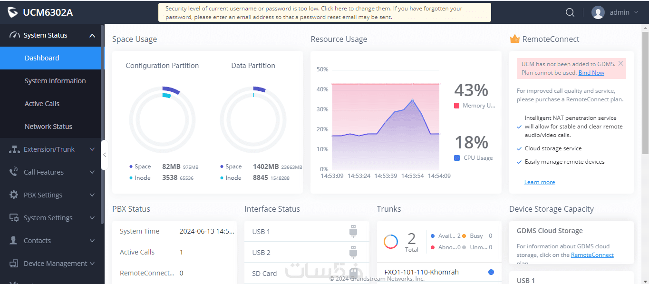
Task: Dismiss the GDMS warning with the X
Action: (620, 63)
